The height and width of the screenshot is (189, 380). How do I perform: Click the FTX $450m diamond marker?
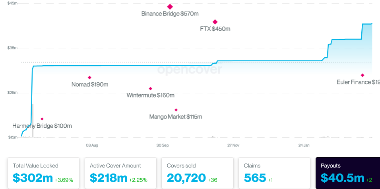[215, 22]
